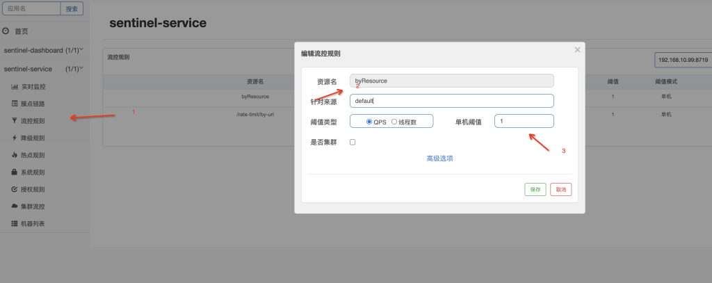Click the 单机阈值 input field

click(524, 121)
